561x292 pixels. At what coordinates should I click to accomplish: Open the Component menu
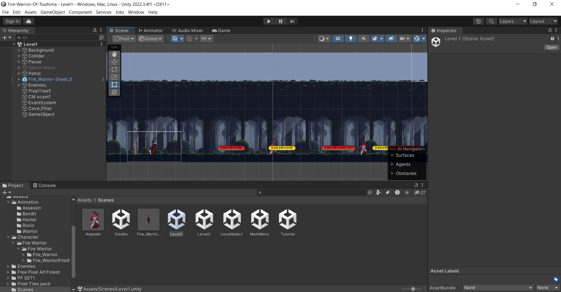tap(80, 12)
